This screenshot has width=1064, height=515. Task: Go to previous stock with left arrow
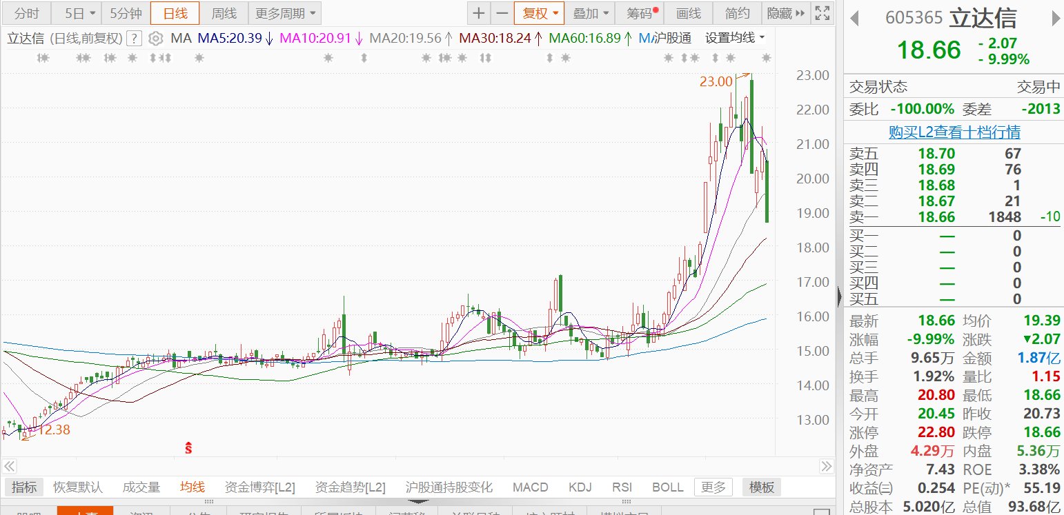(x=854, y=18)
